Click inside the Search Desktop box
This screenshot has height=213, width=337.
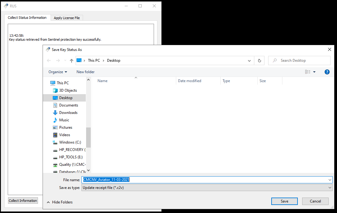click(299, 61)
